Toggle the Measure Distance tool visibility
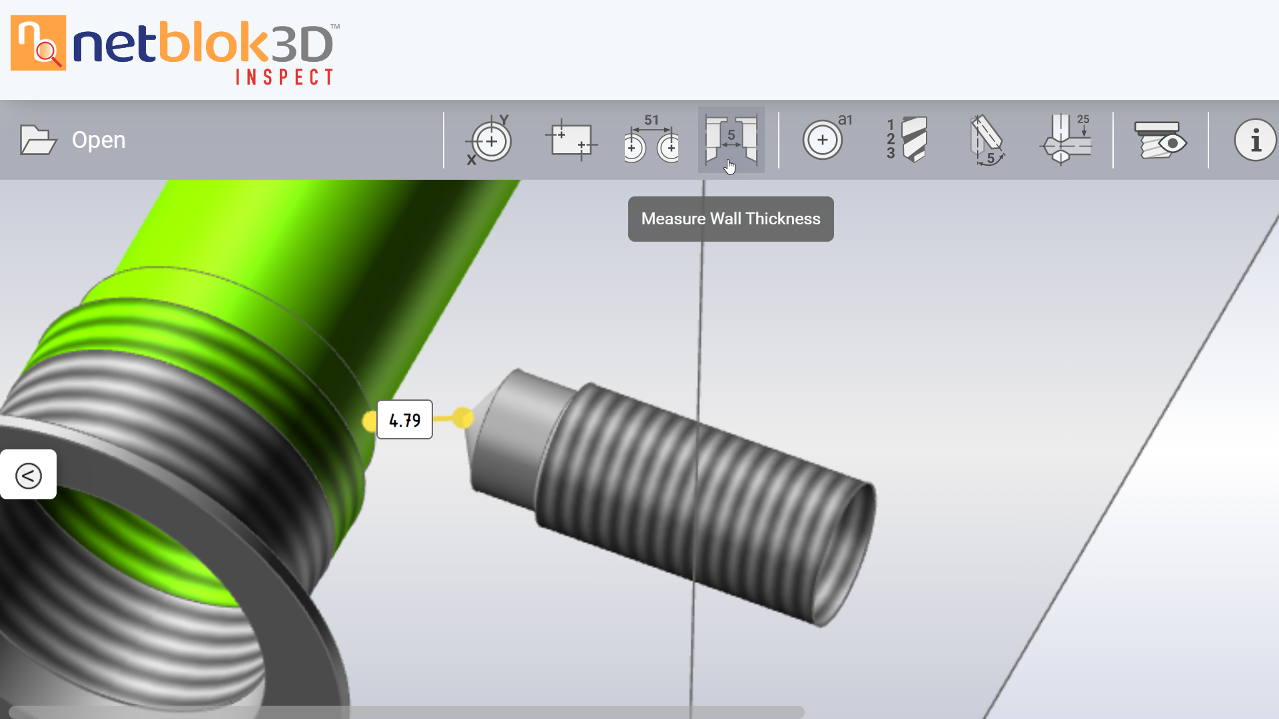 click(650, 140)
